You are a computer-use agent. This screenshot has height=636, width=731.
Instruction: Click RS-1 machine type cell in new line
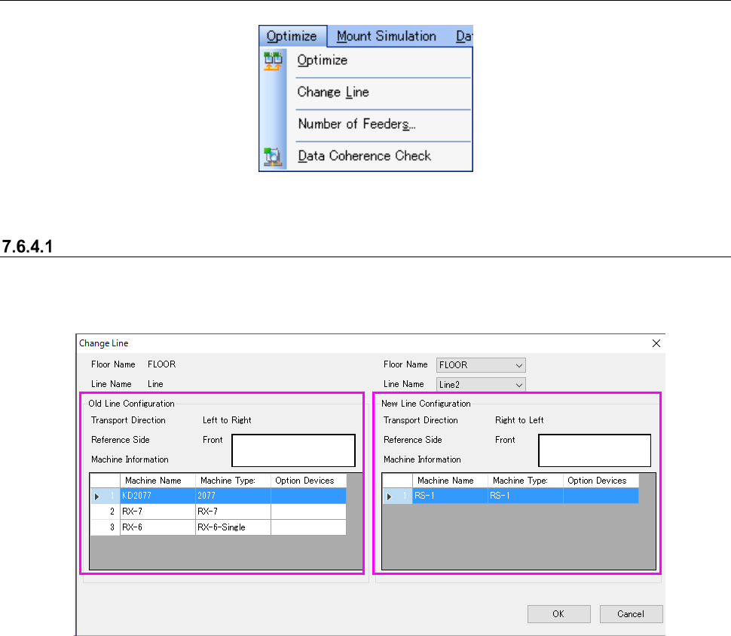pyautogui.click(x=525, y=496)
